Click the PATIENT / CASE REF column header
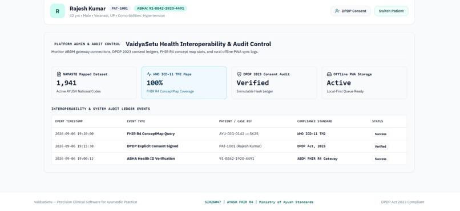 (236, 121)
